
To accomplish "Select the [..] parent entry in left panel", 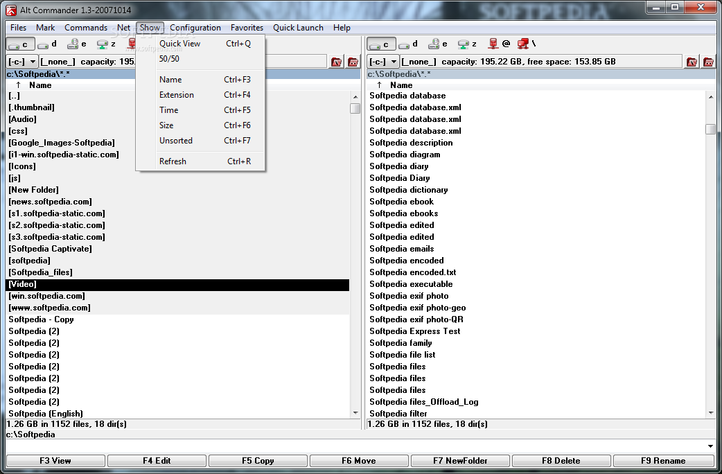I will point(178,96).
